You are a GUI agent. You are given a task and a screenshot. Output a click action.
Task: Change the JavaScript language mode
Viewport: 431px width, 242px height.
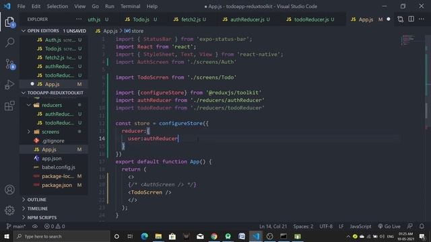point(360,227)
